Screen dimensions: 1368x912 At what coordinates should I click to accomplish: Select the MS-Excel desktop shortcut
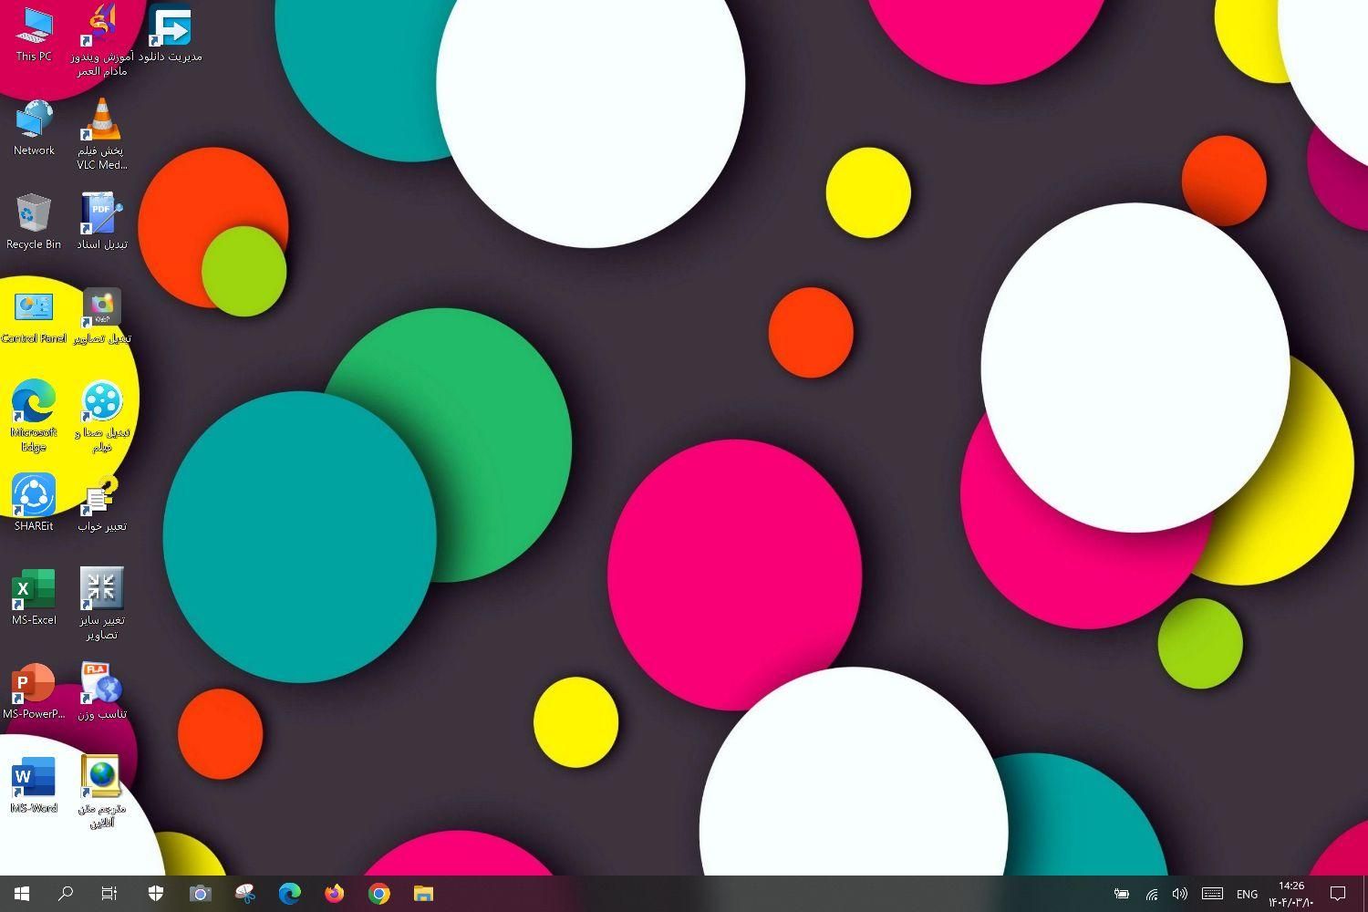tap(34, 598)
